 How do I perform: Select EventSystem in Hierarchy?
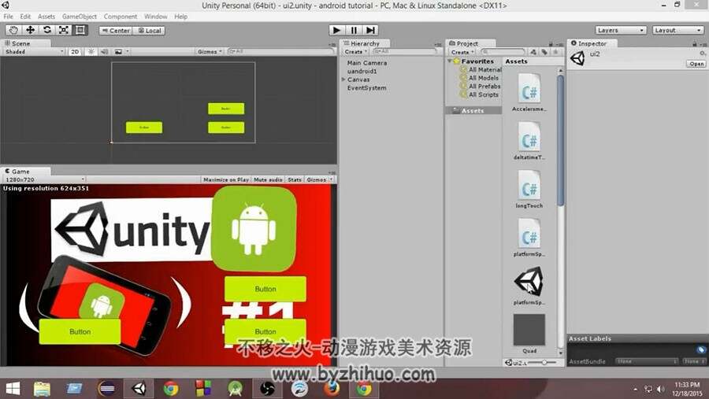coord(366,87)
